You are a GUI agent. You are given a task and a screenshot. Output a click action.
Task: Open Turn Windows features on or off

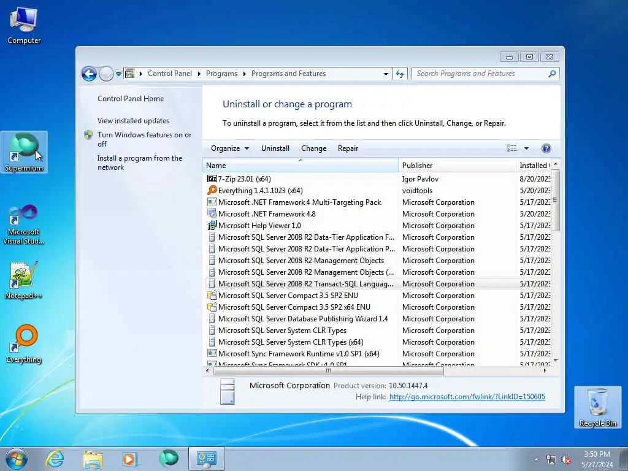(x=144, y=139)
